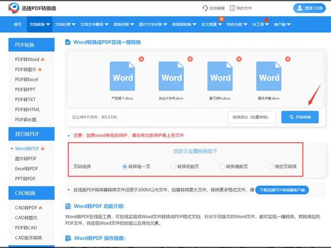Open PDF转HTML in sidebar
The width and height of the screenshot is (331, 248).
[x=27, y=110]
